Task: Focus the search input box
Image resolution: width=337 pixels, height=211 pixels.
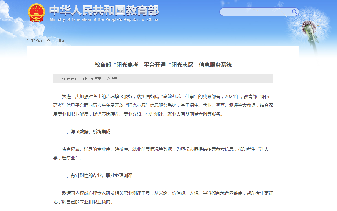Action: [x=256, y=12]
